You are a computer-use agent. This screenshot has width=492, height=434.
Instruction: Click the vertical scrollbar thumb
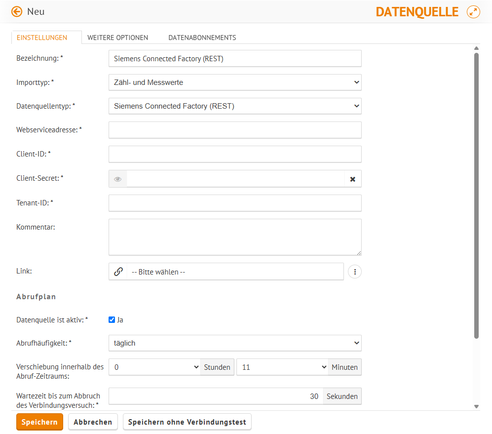(x=476, y=196)
